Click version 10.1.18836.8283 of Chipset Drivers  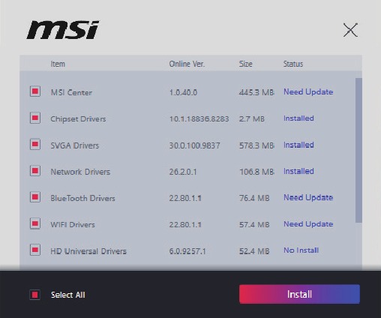199,119
